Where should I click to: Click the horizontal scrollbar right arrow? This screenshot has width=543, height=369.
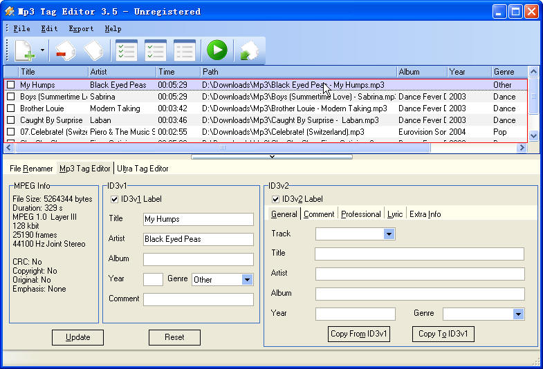522,148
